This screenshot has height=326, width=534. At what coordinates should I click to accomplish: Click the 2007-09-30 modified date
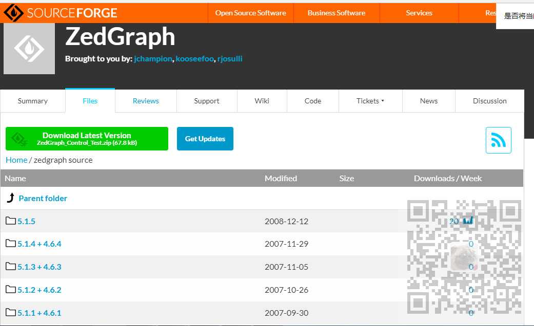286,313
